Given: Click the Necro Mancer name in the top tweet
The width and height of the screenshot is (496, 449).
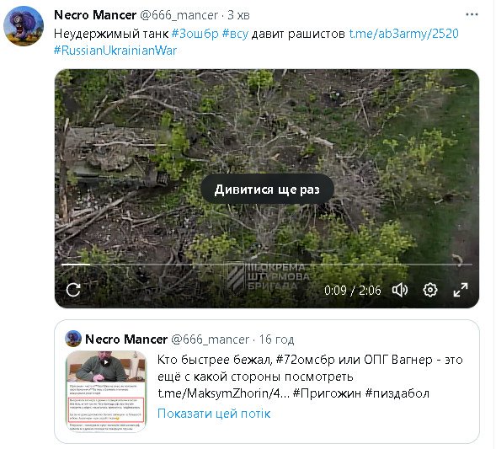Looking at the screenshot, I should click(x=95, y=15).
